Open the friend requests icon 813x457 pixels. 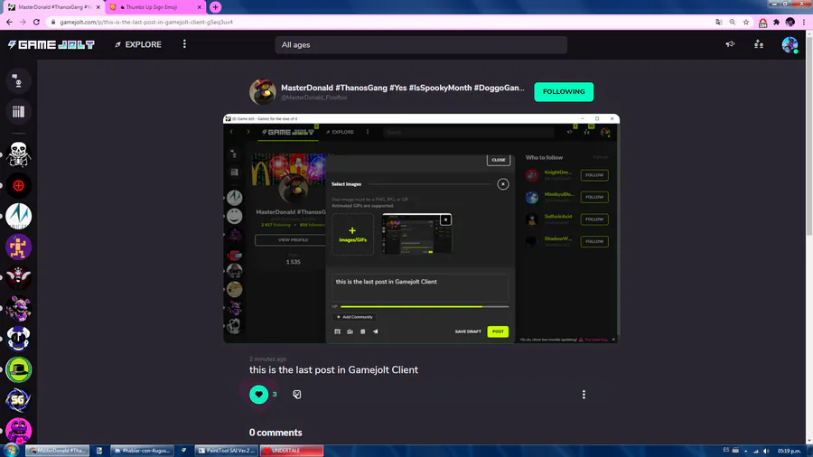click(759, 44)
